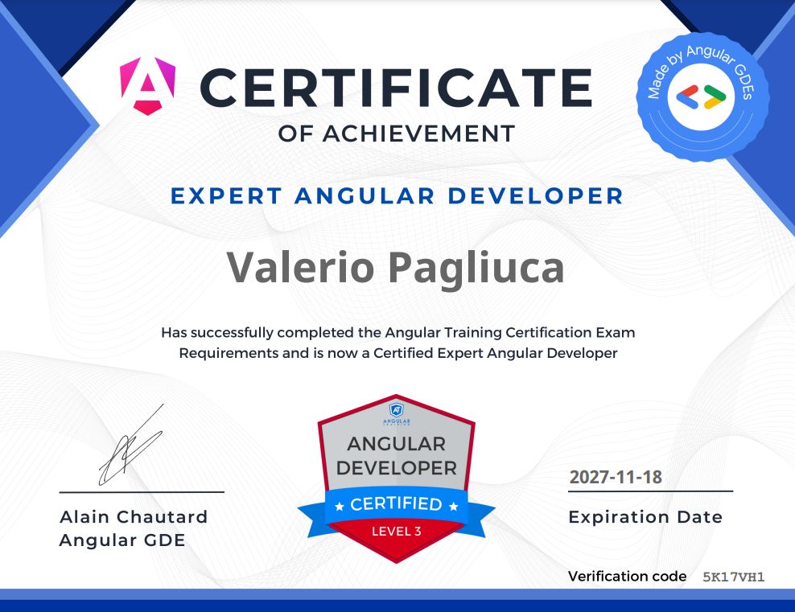The width and height of the screenshot is (795, 612).
Task: Click the signer name Alain Chautard
Action: 134,517
